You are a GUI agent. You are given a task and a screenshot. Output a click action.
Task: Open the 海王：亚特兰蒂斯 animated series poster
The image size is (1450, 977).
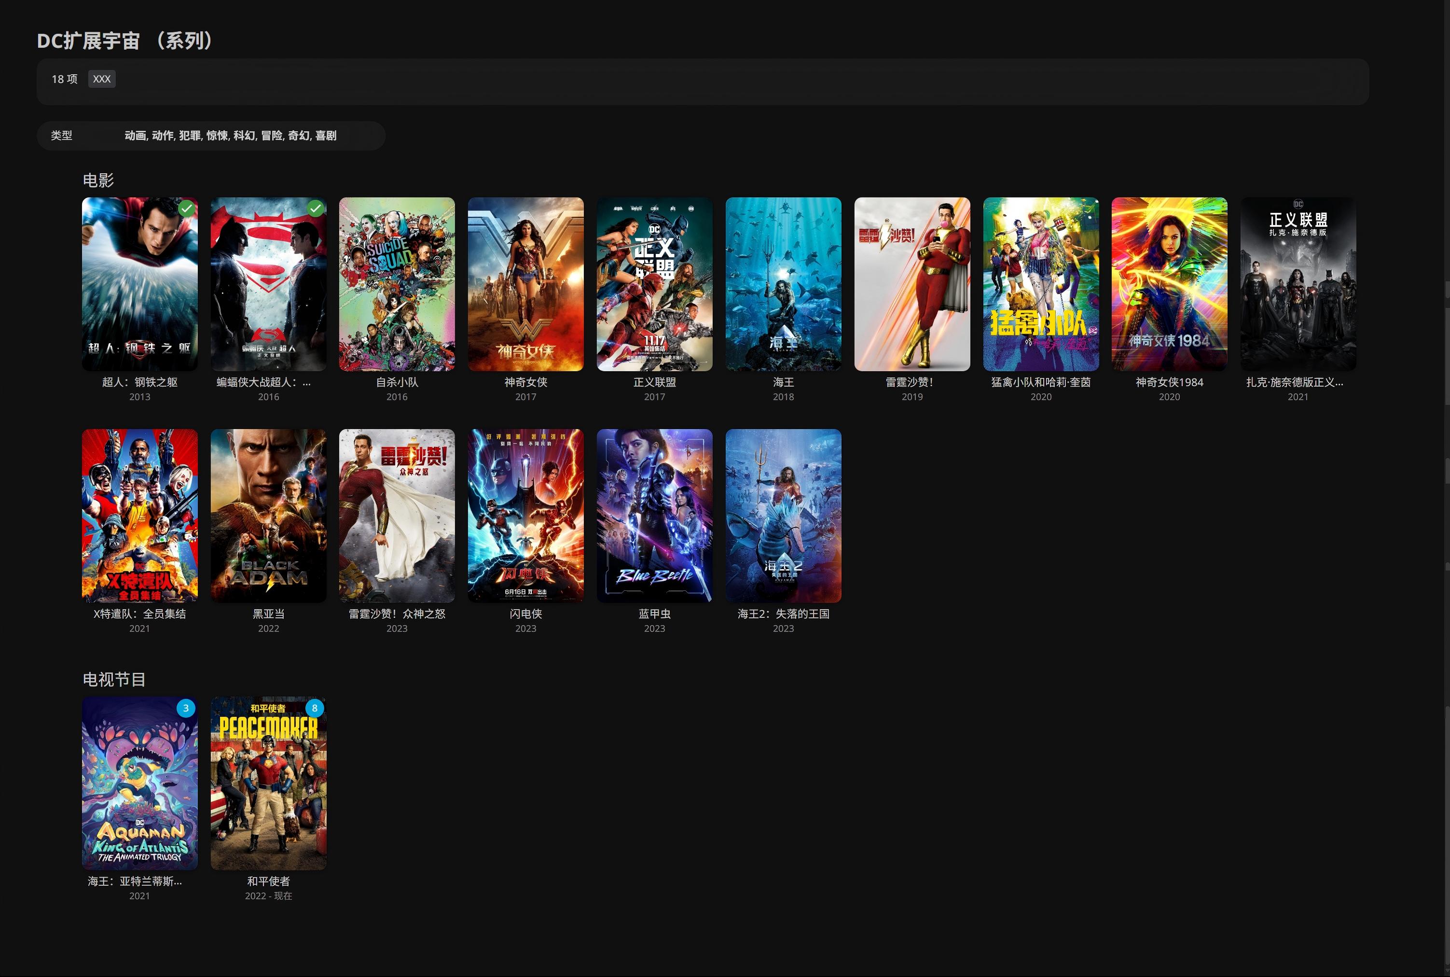tap(139, 783)
